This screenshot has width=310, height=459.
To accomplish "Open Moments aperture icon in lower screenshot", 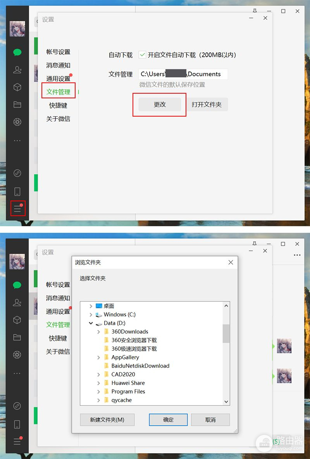I will (x=17, y=355).
